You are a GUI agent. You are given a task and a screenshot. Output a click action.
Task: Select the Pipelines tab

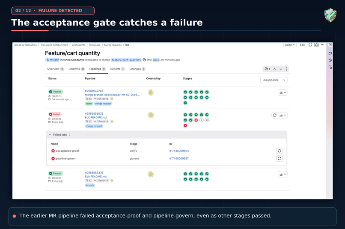pos(97,69)
